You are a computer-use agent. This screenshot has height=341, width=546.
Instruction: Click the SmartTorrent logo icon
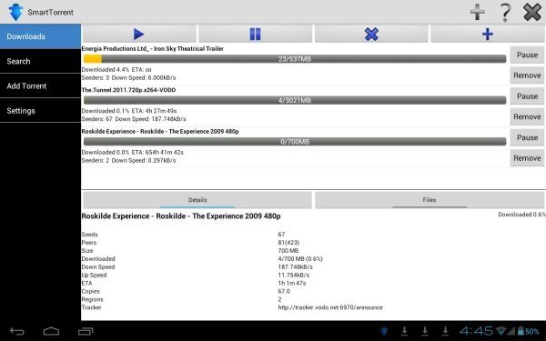[15, 12]
